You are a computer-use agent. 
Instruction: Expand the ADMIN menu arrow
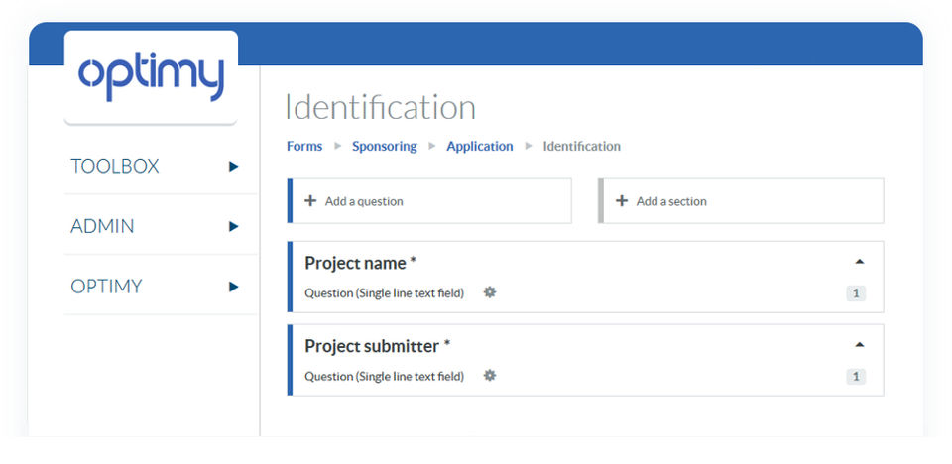click(234, 226)
